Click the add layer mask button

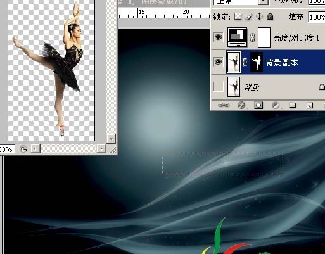point(258,105)
